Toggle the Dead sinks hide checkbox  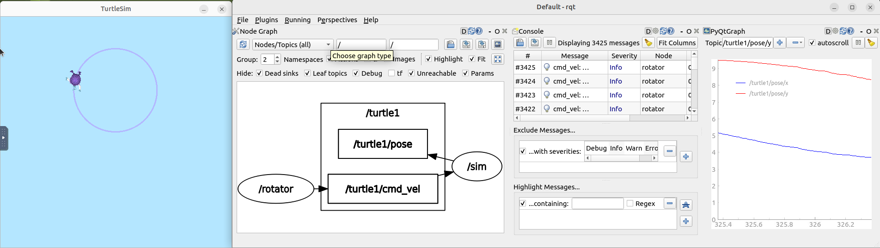pos(259,73)
